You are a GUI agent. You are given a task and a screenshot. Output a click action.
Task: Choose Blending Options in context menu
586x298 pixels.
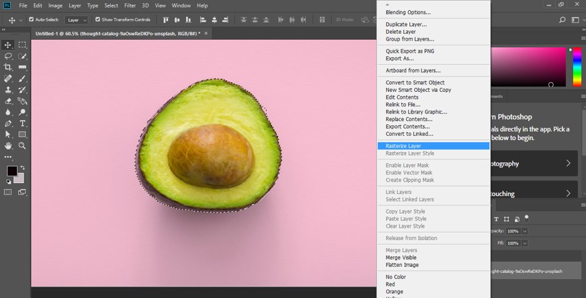click(x=408, y=12)
